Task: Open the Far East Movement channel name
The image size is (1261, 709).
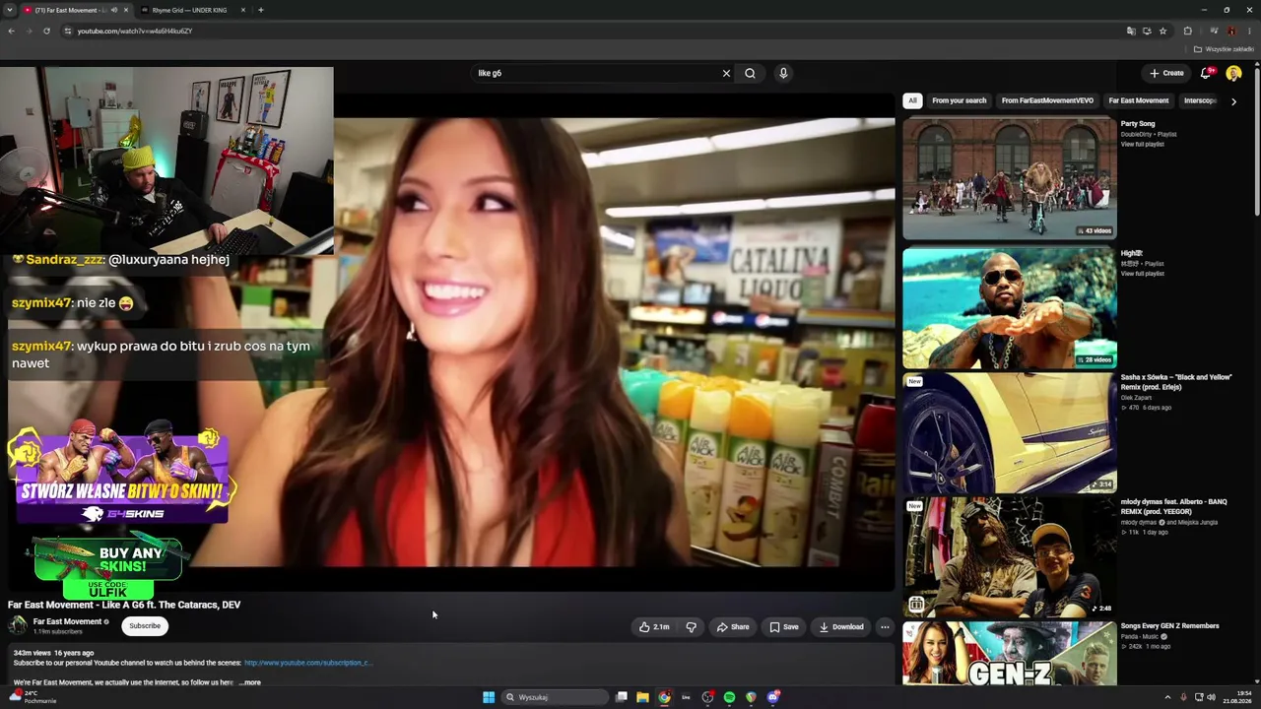Action: [x=67, y=621]
